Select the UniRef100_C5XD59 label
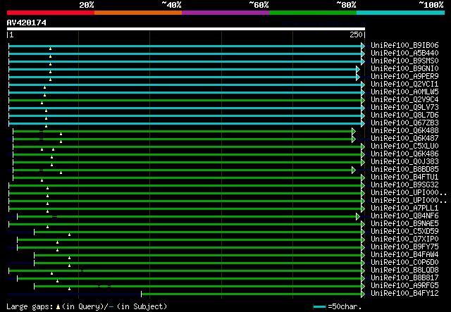451x312 pixels. [x=404, y=232]
